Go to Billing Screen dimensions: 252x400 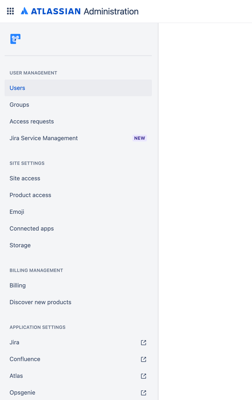coord(78,285)
